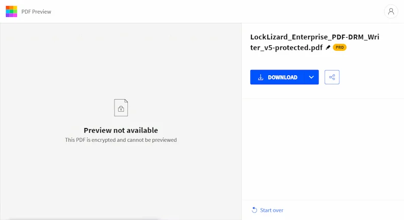Open the user account profile icon

(x=391, y=12)
